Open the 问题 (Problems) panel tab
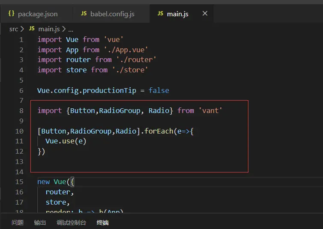323x229 pixels. [x=18, y=223]
